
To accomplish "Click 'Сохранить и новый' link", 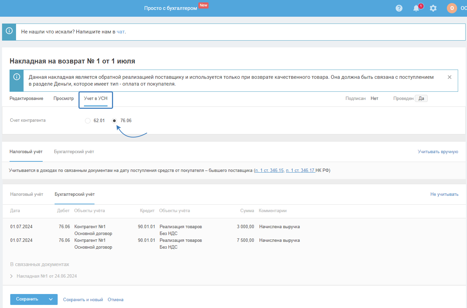I will pos(83,300).
